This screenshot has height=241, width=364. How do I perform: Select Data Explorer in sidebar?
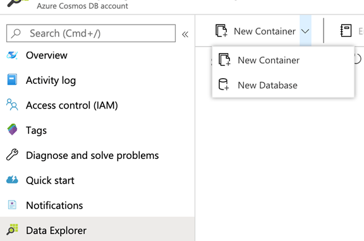(97, 230)
